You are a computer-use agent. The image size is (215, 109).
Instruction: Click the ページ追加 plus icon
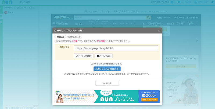(x=179, y=2)
